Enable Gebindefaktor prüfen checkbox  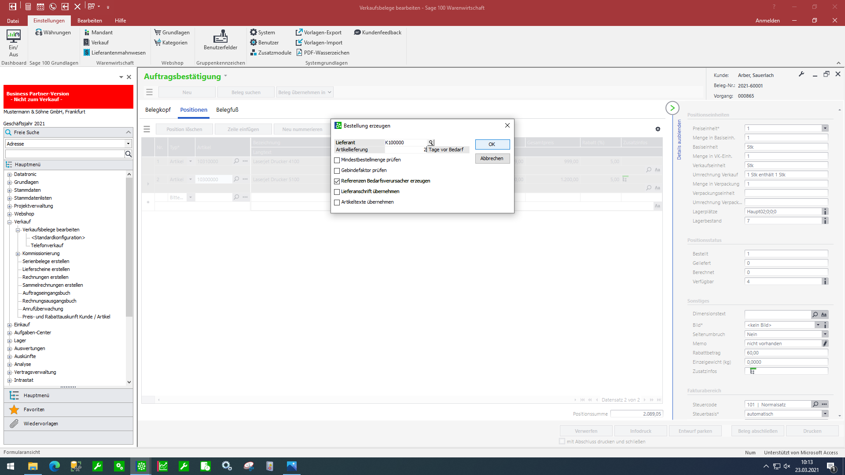tap(337, 171)
